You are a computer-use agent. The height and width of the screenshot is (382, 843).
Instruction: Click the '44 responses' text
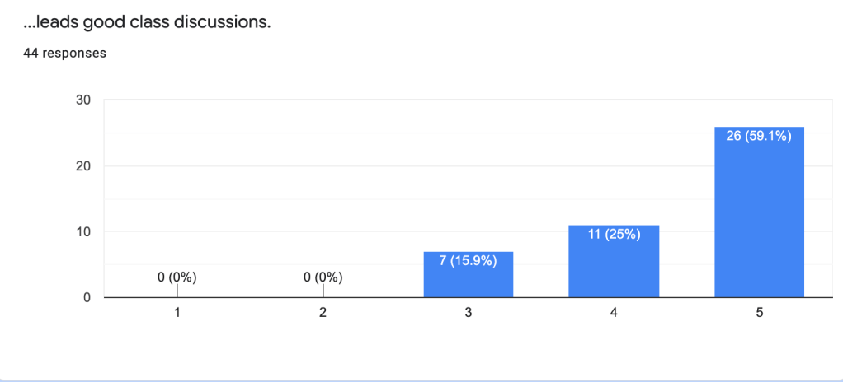tap(64, 54)
